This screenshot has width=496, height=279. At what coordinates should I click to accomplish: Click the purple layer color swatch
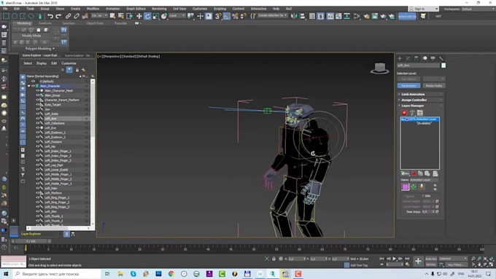click(405, 186)
